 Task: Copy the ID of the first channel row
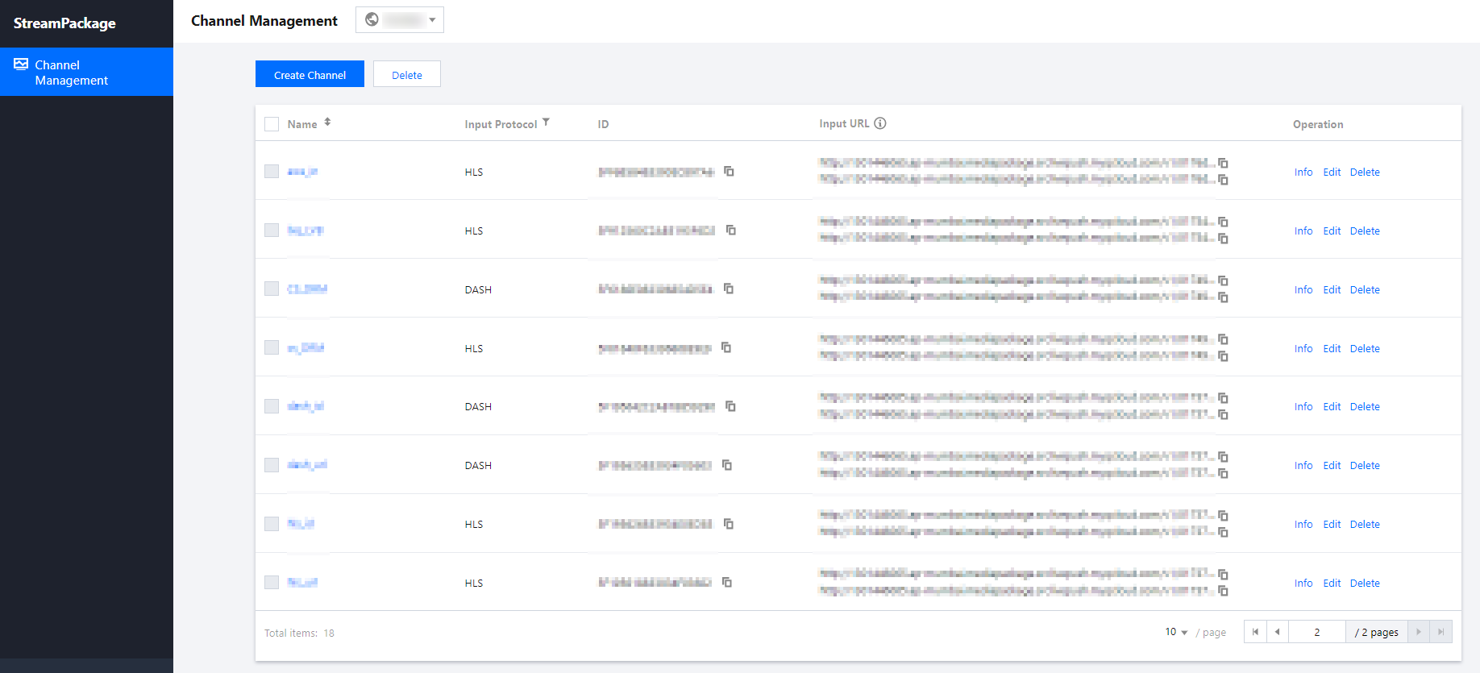point(729,171)
